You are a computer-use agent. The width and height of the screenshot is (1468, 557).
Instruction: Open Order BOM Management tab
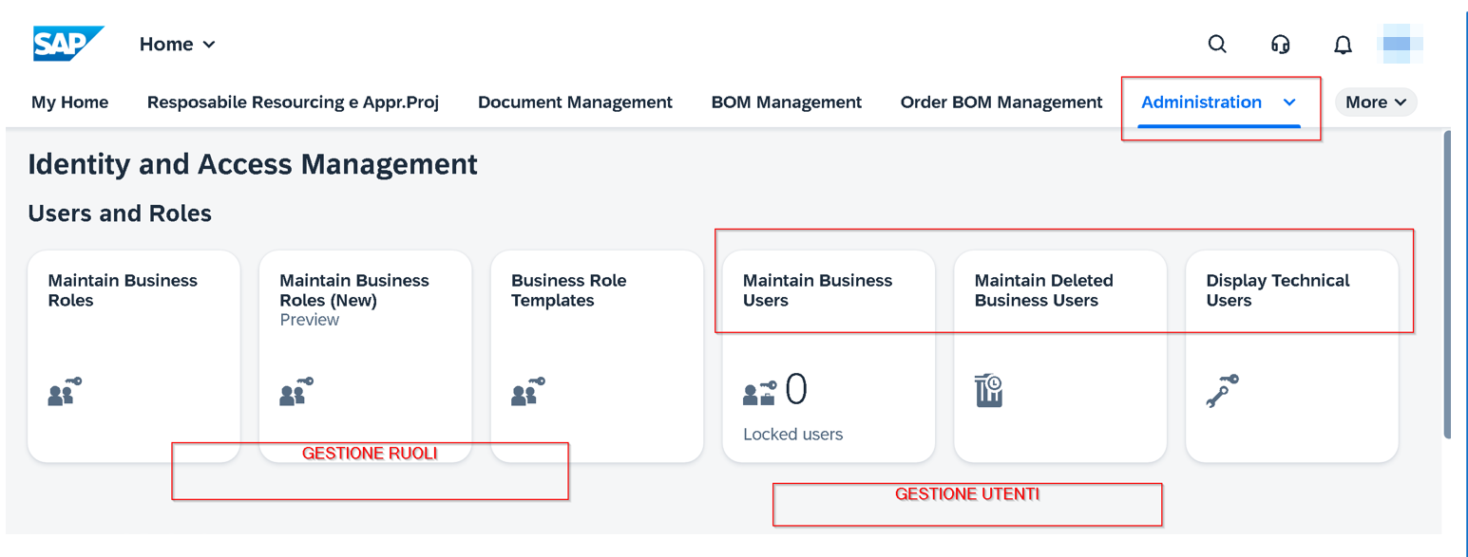(x=1001, y=102)
